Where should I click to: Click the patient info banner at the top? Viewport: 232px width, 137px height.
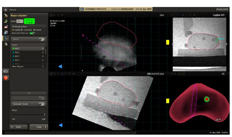[116, 9]
